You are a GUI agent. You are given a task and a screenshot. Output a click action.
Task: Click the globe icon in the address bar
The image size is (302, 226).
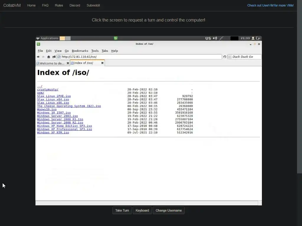point(59,57)
